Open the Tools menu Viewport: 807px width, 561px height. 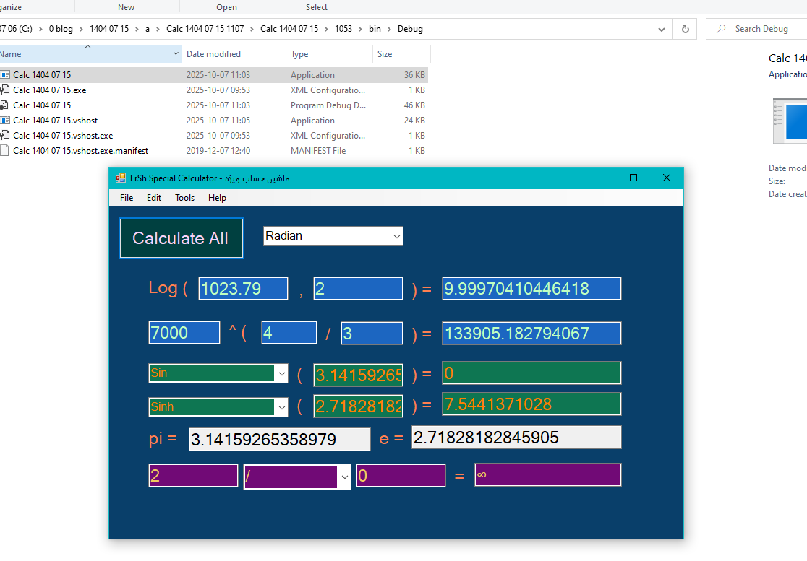pos(184,198)
